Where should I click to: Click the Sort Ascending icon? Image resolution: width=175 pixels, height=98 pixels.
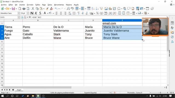click(93, 8)
